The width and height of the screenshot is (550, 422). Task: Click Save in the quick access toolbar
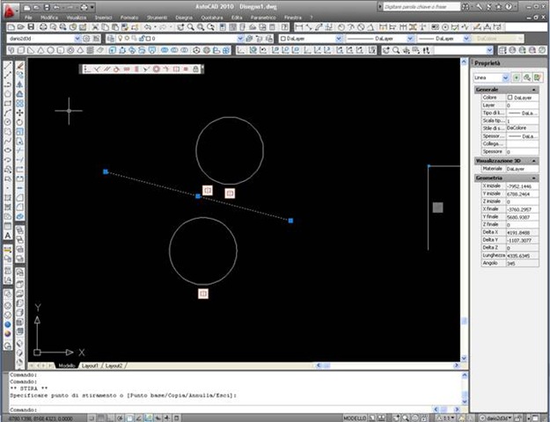(47, 7)
